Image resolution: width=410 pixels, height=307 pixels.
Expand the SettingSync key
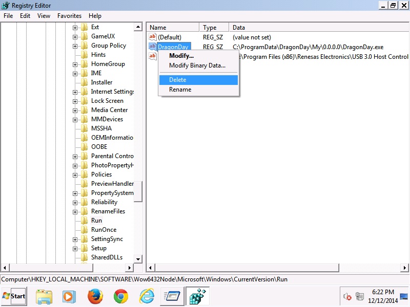75,239
